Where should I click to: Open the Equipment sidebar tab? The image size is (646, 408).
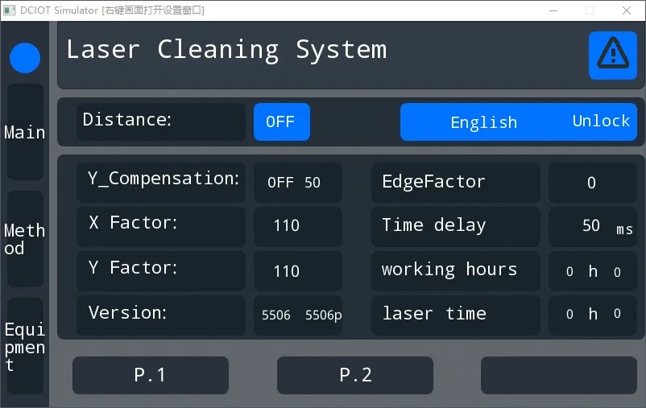click(25, 346)
